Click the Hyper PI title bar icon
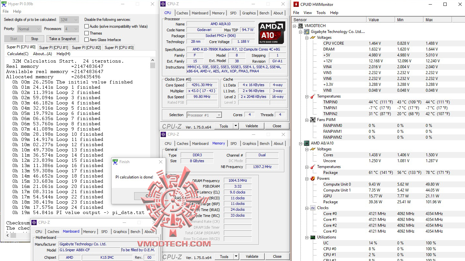Viewport: 465px width, 261px height. 4,4
